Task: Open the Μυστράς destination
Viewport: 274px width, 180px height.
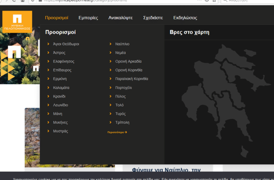Action: coord(60,131)
